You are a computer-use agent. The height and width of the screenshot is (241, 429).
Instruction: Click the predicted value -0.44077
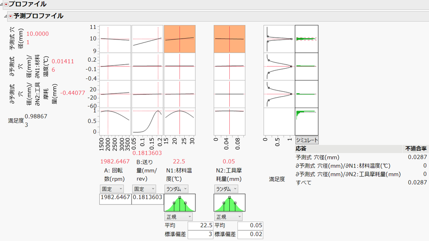coord(73,93)
